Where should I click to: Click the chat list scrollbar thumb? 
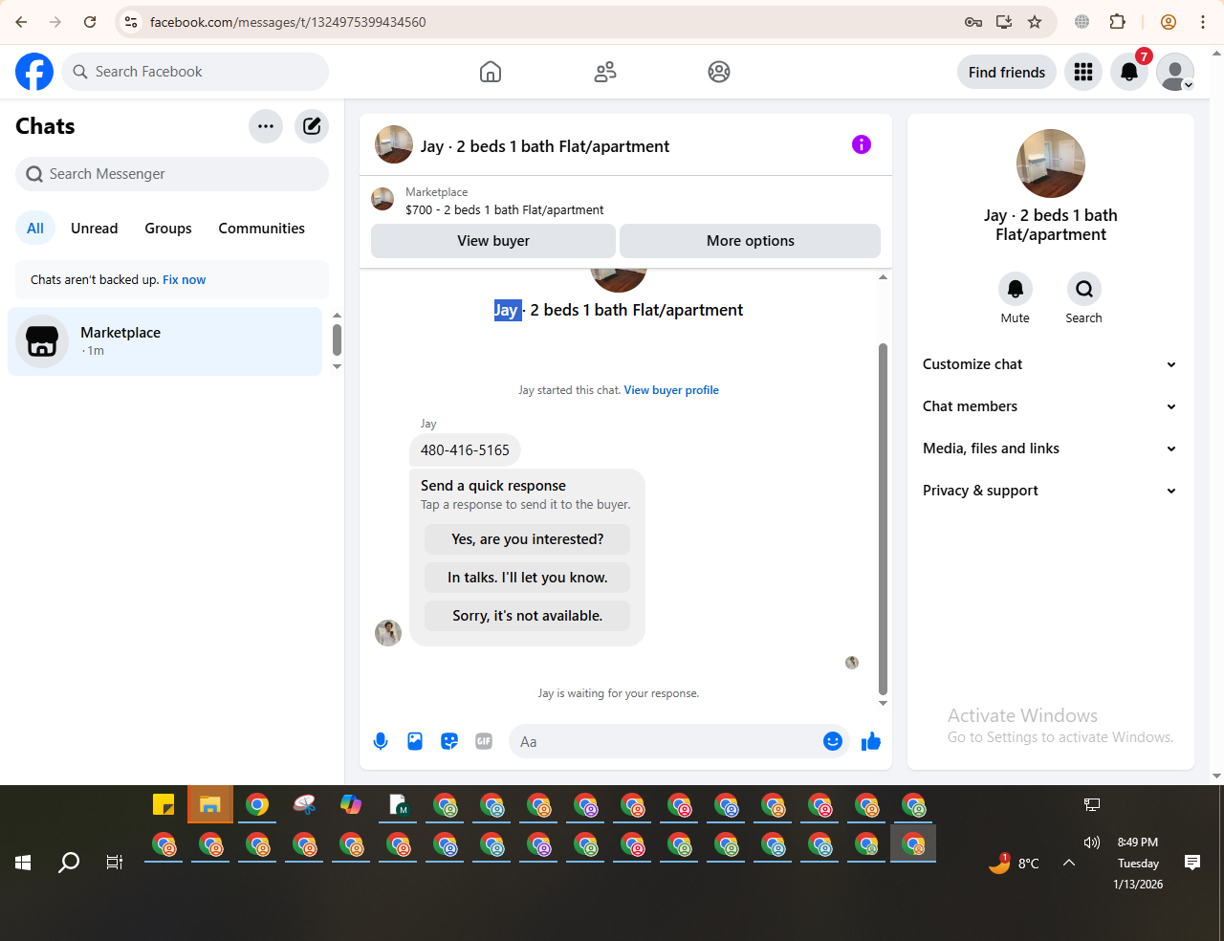[x=337, y=339]
